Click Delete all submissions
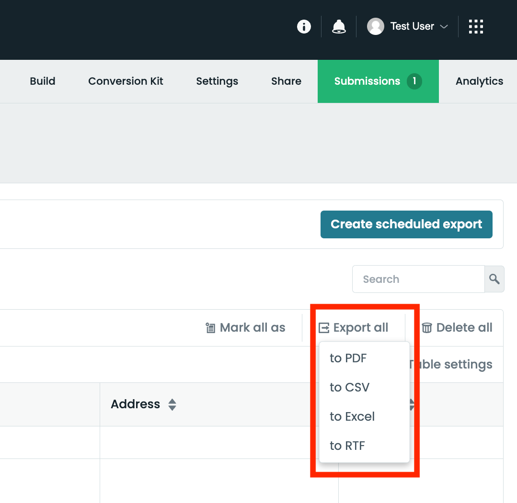Viewport: 517px width, 503px height. coord(457,328)
